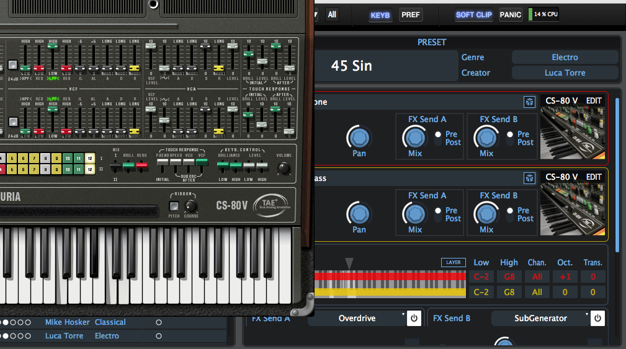This screenshot has height=349, width=626.
Task: Click the upper yellow VCF release R slider
Action: point(135,68)
